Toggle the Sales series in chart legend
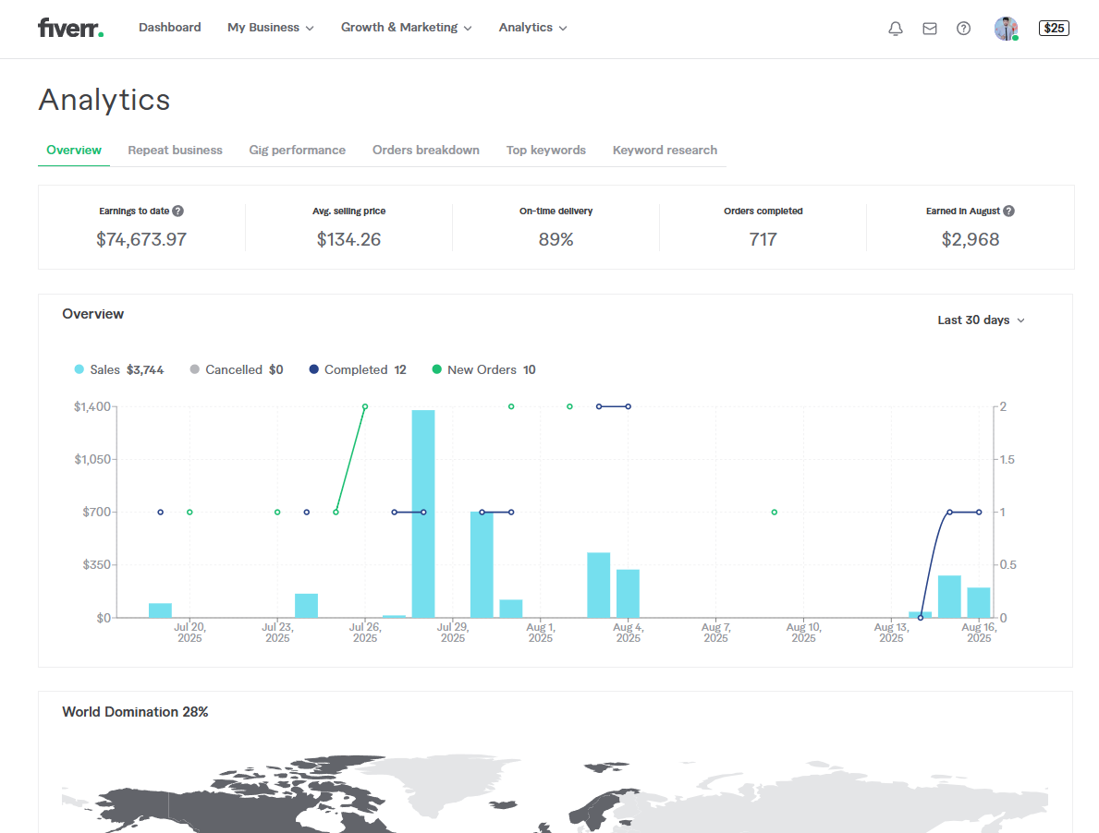The width and height of the screenshot is (1099, 833). [x=104, y=369]
